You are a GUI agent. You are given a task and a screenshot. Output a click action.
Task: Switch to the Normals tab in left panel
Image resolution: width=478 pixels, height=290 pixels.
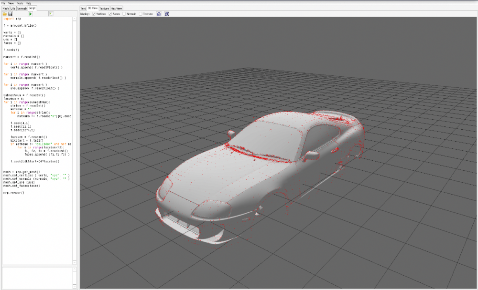tap(22, 8)
